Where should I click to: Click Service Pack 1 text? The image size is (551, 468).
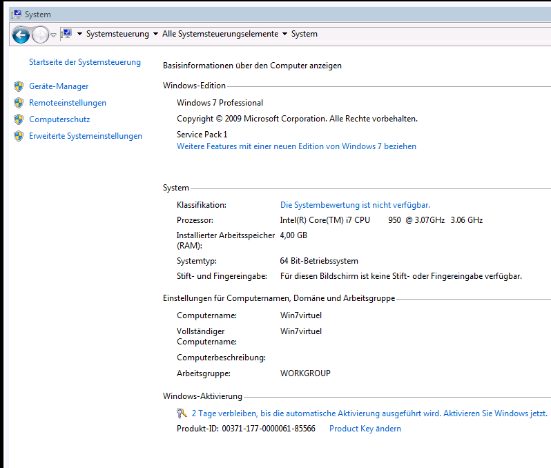(x=202, y=134)
